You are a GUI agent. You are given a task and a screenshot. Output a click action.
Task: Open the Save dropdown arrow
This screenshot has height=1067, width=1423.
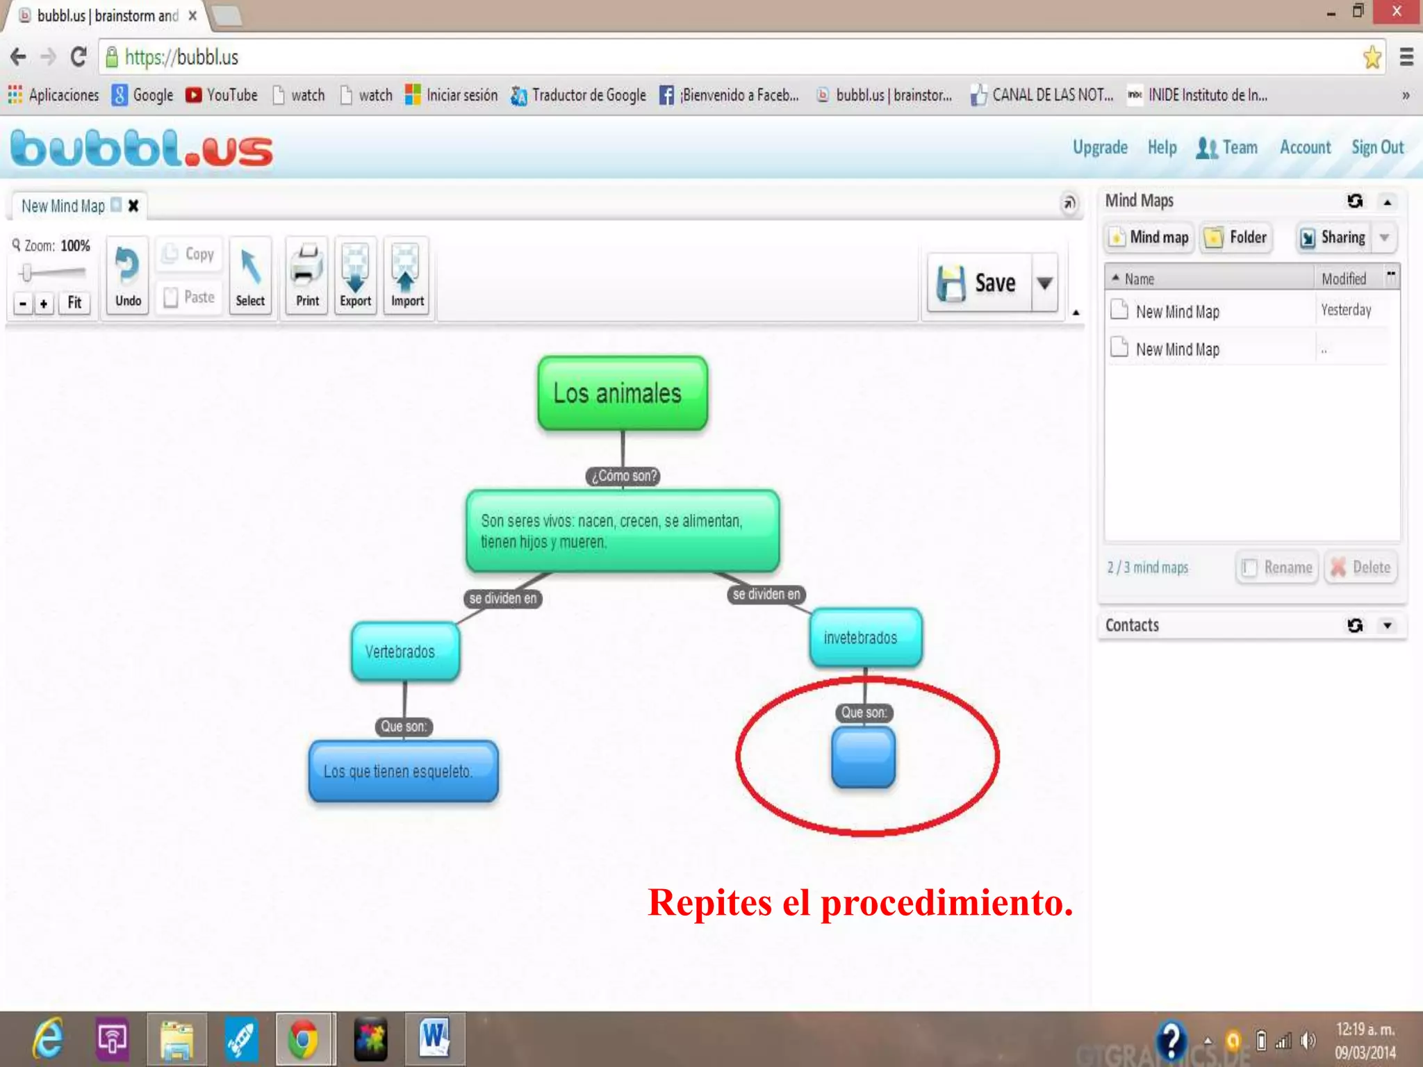point(1044,283)
